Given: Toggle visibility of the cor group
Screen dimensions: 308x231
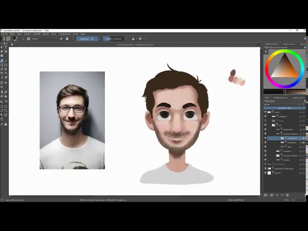Looking at the screenshot, I should 265,125.
